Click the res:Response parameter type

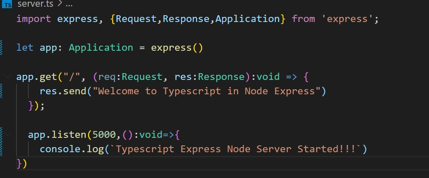tap(221, 77)
